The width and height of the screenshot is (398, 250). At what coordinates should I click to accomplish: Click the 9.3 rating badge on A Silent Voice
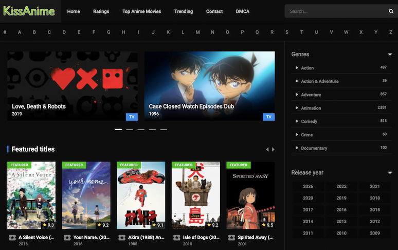(48, 225)
